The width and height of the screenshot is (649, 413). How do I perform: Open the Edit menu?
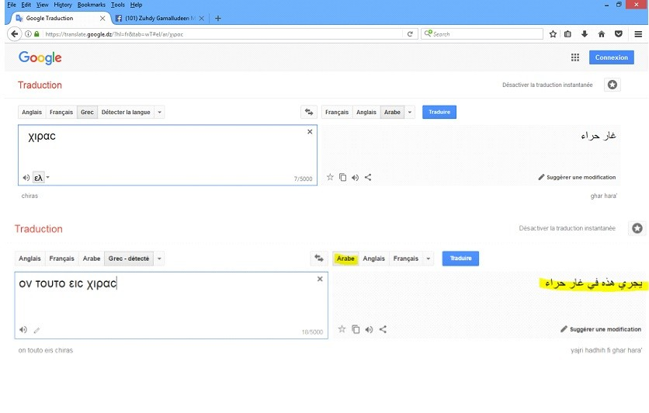[26, 5]
